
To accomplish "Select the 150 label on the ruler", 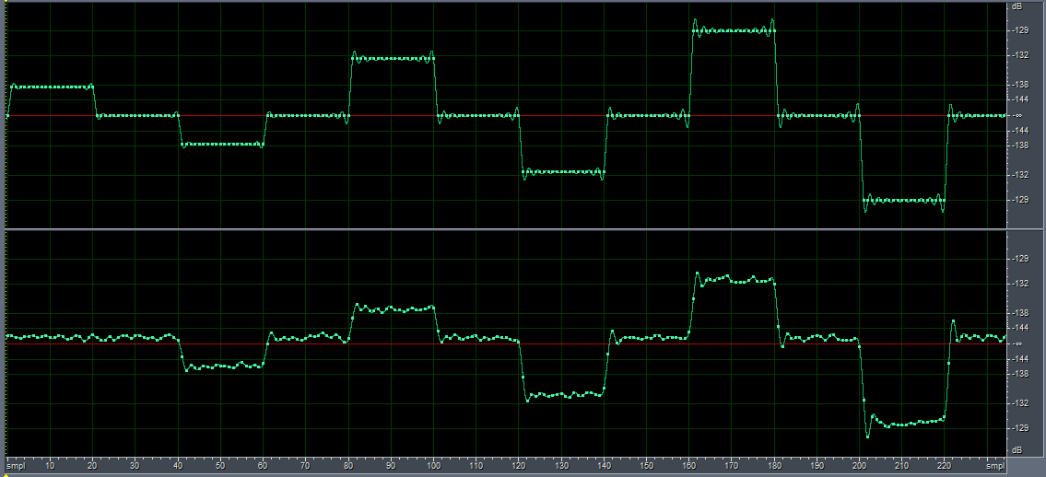I will pyautogui.click(x=647, y=466).
